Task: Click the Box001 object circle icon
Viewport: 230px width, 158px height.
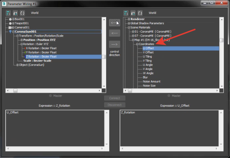Action: (10, 19)
